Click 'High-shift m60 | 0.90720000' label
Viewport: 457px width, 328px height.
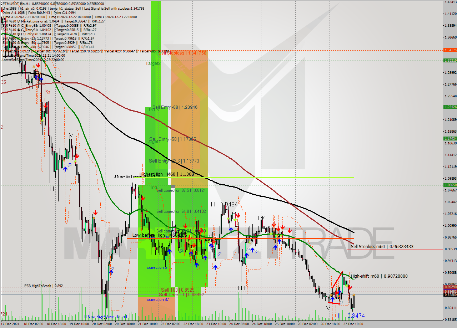379,276
